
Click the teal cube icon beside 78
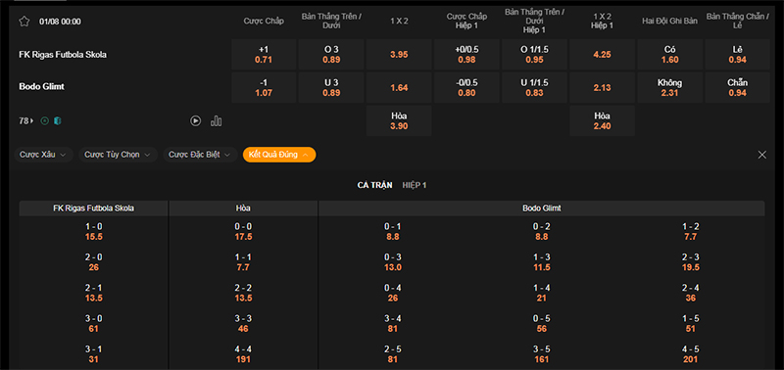[58, 120]
